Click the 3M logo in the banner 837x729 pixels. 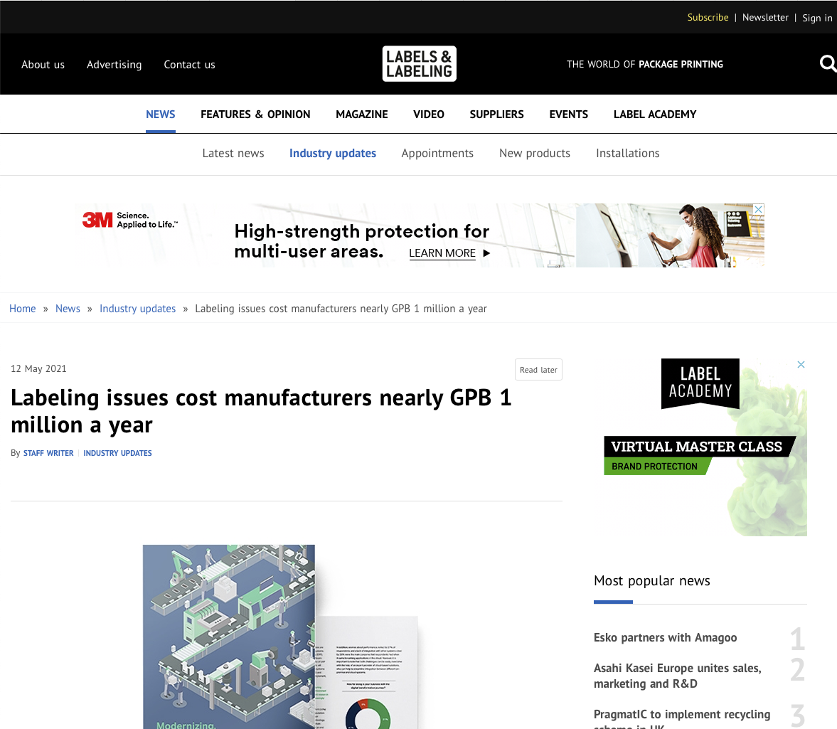coord(97,219)
